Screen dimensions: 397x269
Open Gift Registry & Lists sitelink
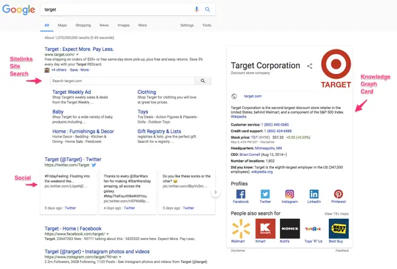coord(159,132)
